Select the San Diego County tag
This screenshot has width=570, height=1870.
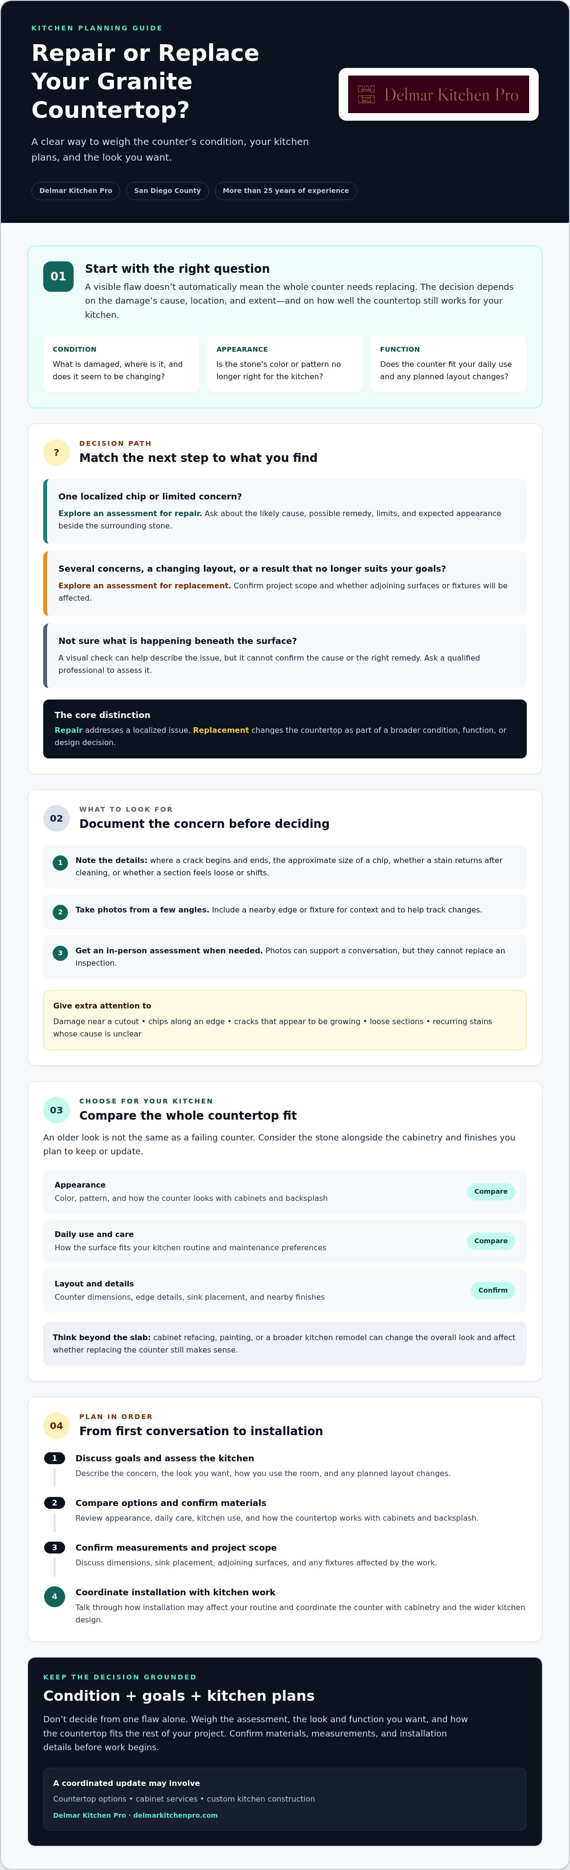tap(168, 191)
